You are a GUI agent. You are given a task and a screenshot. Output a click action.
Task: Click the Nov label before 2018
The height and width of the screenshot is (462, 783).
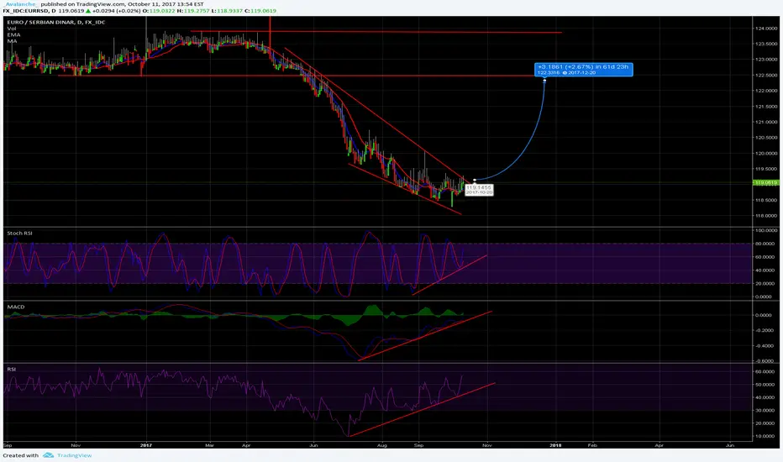pos(487,444)
